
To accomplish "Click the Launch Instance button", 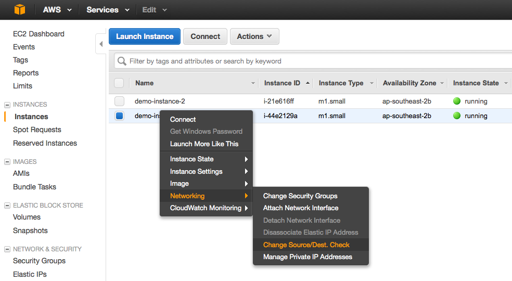I will 145,36.
